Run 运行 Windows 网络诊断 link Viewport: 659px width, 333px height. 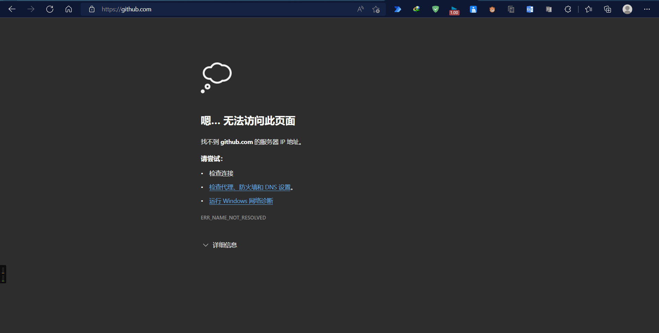pos(241,201)
